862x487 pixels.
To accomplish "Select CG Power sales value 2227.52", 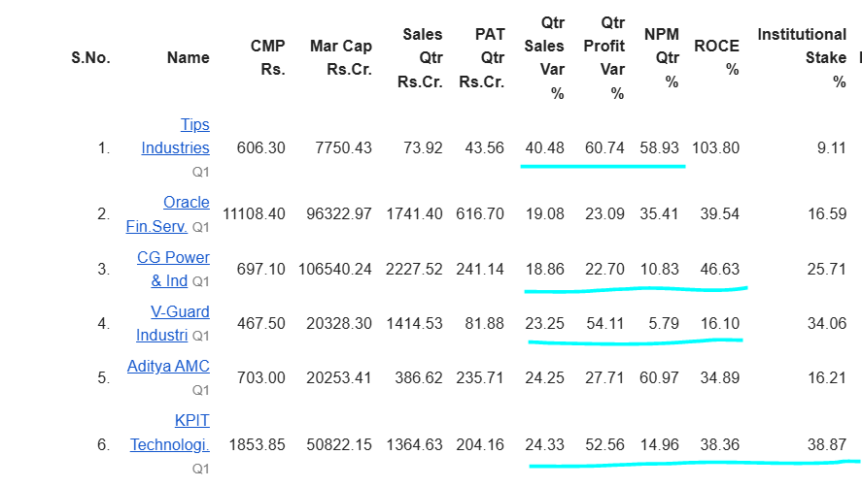I will (414, 270).
